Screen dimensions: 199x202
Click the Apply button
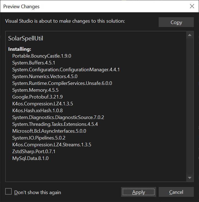coord(138,192)
